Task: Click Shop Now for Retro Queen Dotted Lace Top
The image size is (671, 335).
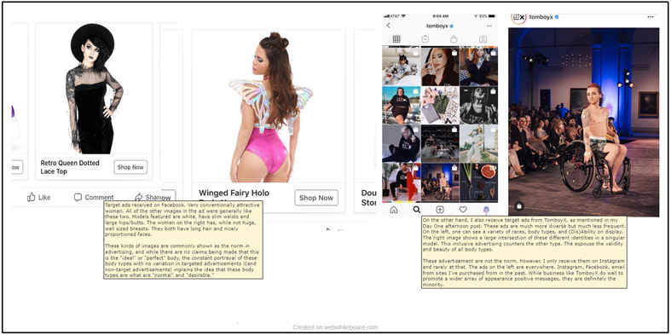Action: 130,167
